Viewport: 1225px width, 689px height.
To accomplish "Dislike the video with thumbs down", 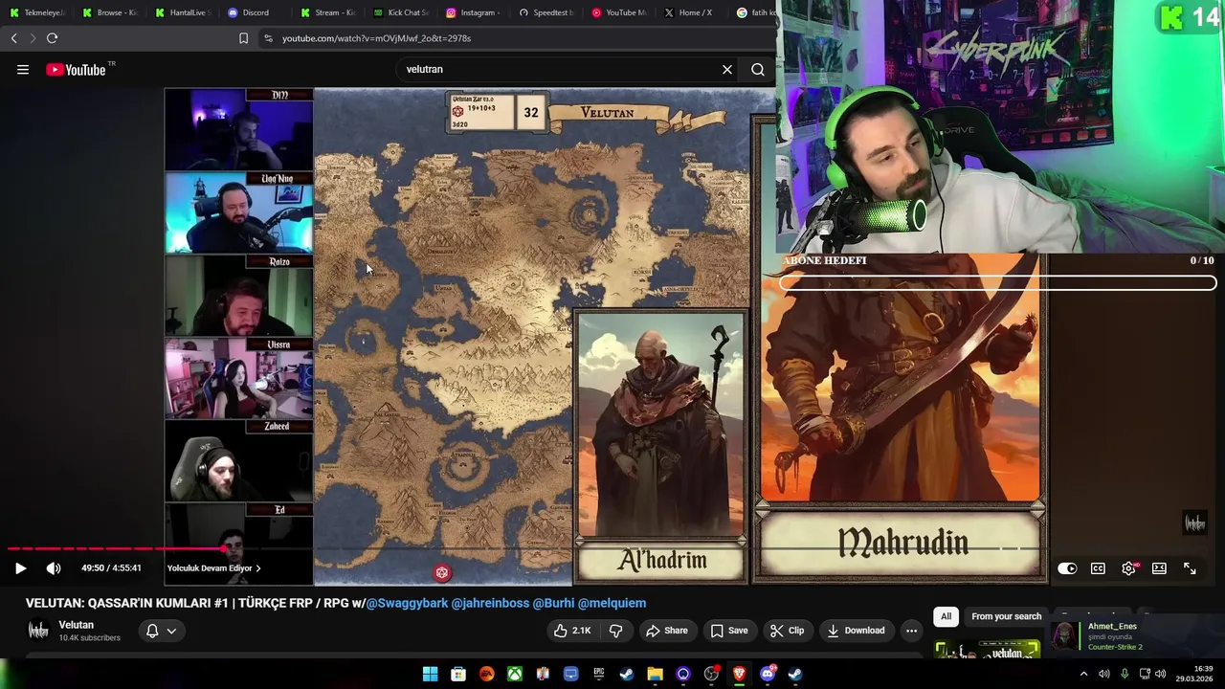I will coord(616,631).
